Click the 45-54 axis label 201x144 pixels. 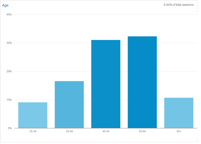[106, 131]
